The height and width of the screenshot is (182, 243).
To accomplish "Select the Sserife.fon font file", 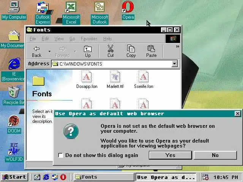I will 144,79.
